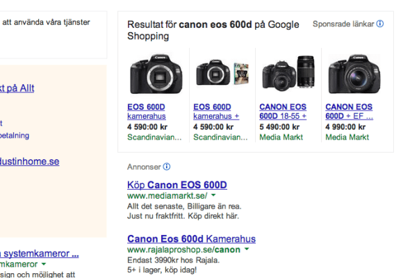Open first EOS 600D kamerahus product link
The height and width of the screenshot is (278, 403).
pos(147,111)
